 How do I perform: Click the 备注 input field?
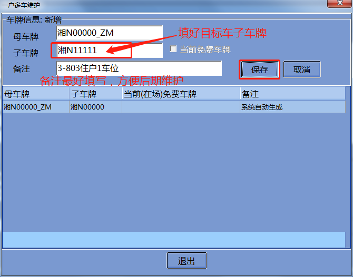click(x=139, y=68)
